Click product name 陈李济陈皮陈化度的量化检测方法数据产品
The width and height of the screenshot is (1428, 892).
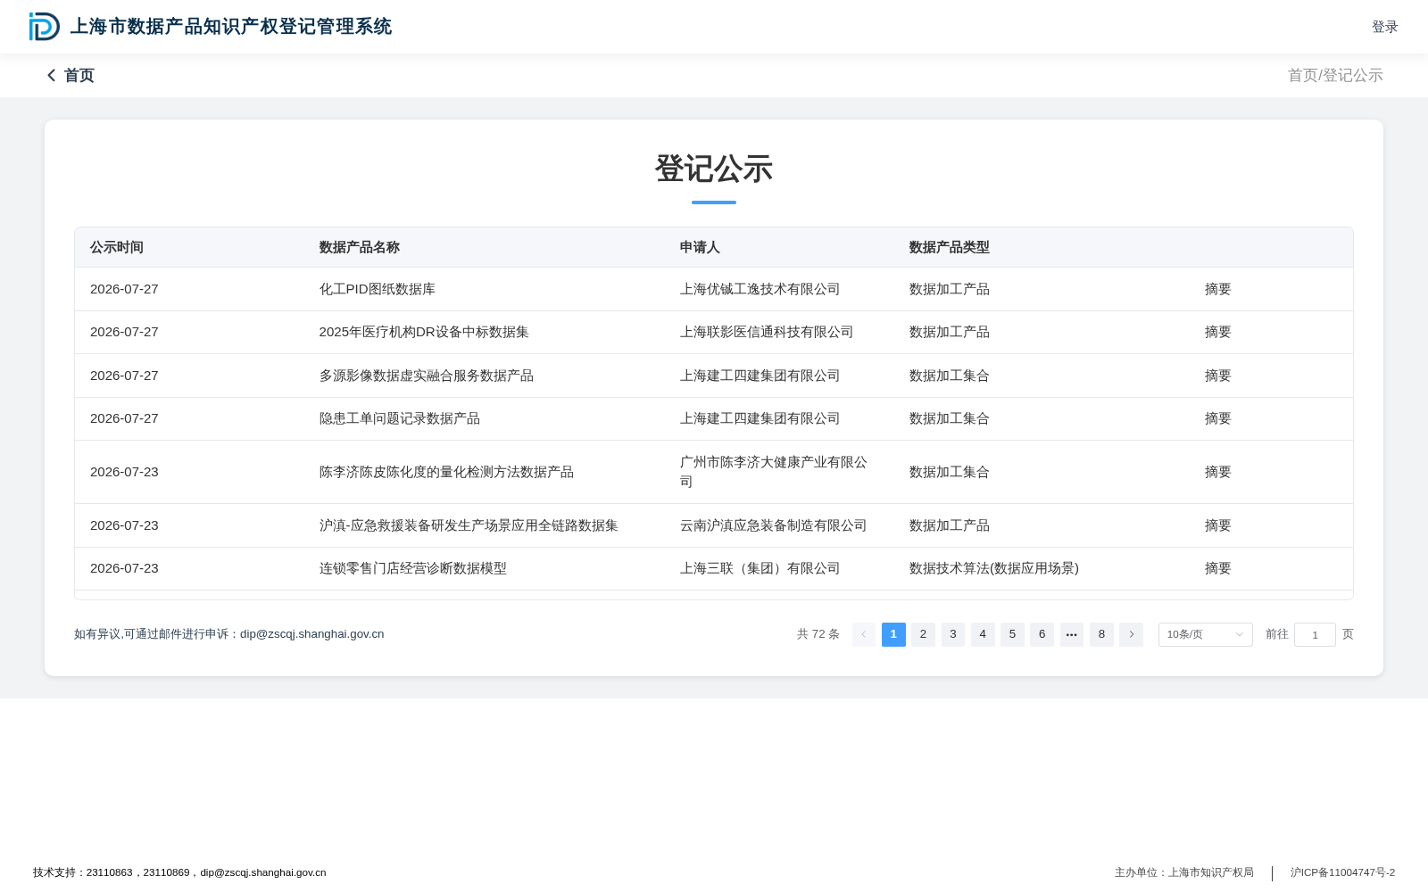446,472
